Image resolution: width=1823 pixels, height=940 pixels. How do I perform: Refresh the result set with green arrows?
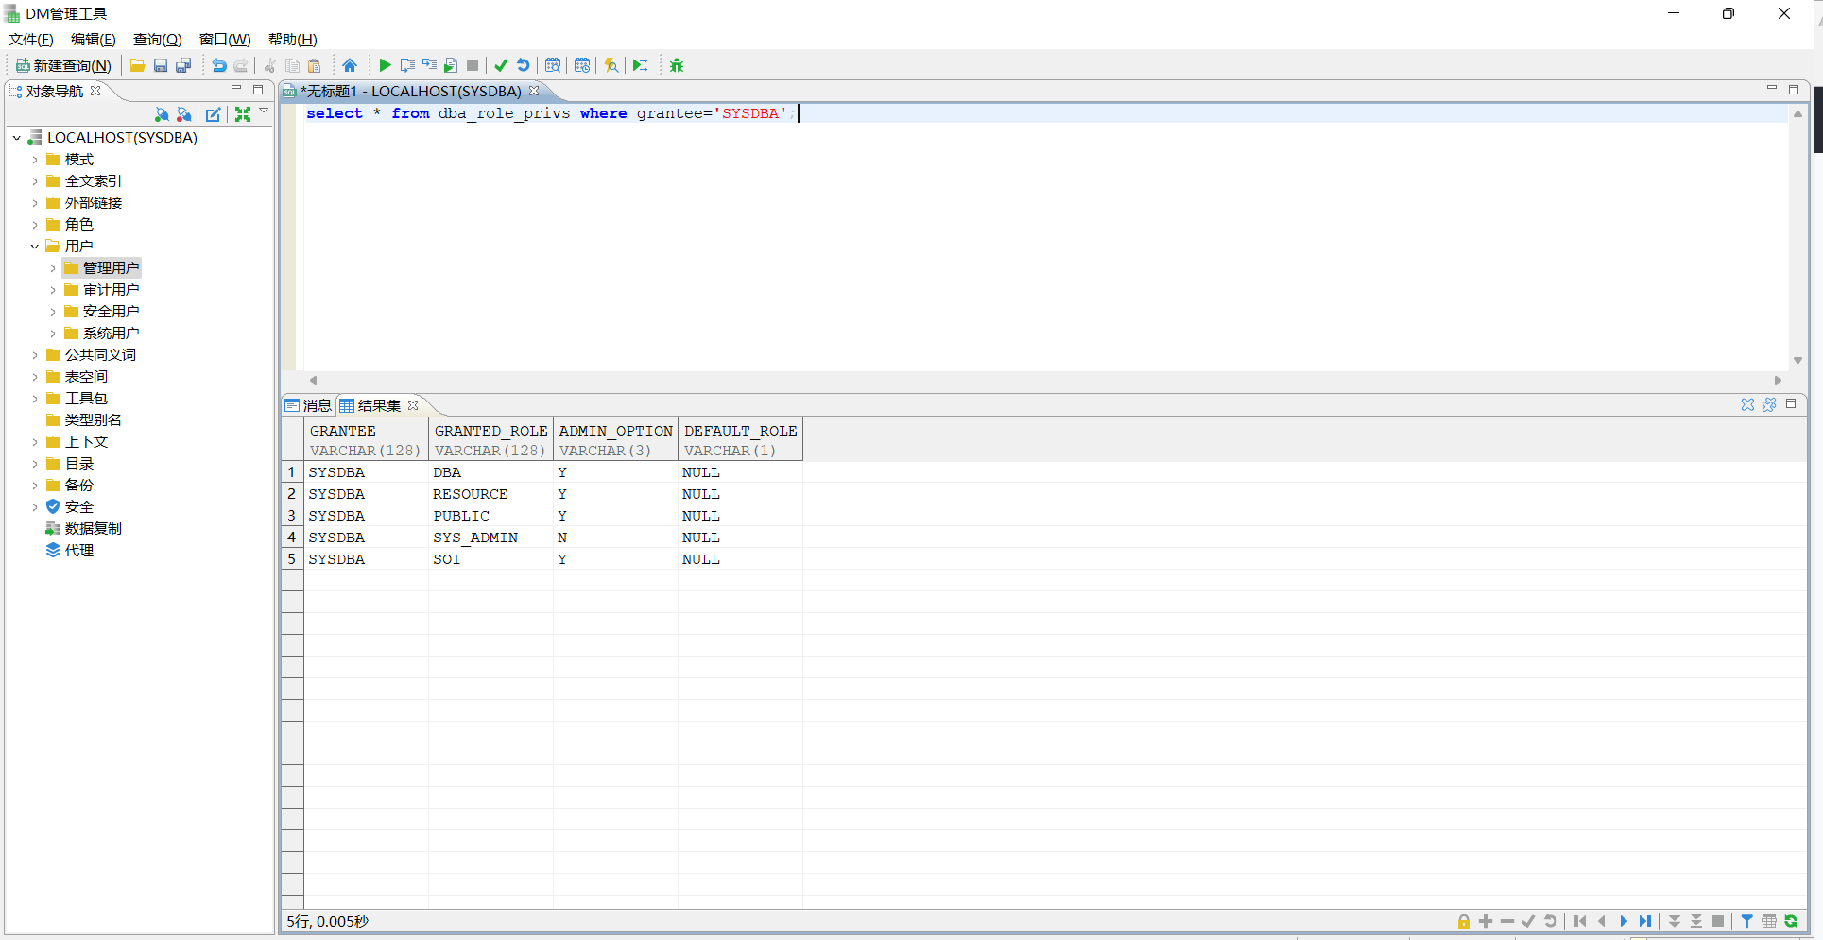tap(1791, 921)
